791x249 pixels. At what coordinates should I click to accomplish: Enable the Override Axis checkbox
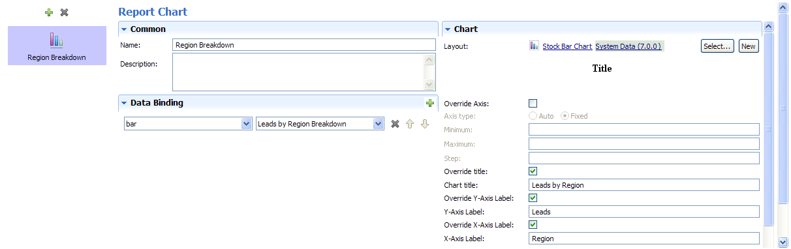click(533, 103)
